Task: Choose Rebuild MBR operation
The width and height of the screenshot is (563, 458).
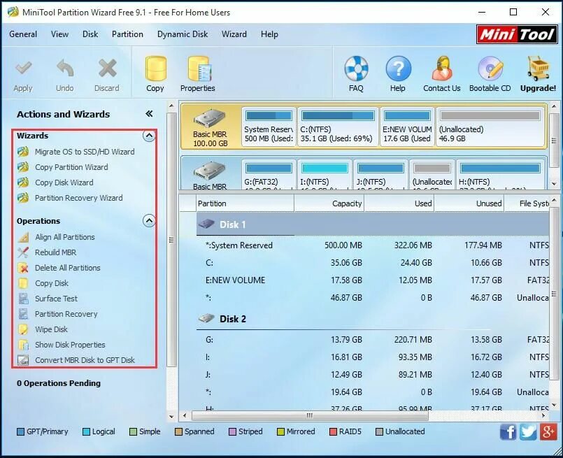Action: point(55,252)
